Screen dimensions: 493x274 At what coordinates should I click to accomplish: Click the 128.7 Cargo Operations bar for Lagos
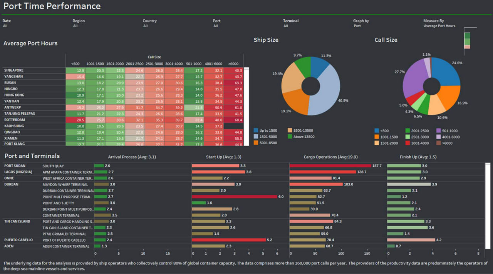[x=323, y=172]
